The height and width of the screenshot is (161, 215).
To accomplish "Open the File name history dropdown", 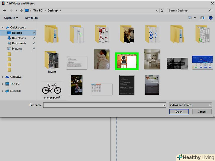I will (x=164, y=105).
